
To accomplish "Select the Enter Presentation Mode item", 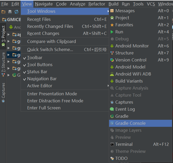I will pos(65,94).
